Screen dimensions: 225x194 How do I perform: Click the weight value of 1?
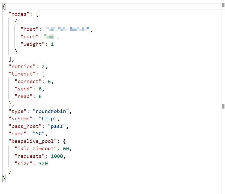point(52,44)
